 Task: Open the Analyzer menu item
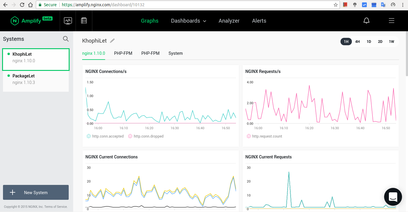229,21
